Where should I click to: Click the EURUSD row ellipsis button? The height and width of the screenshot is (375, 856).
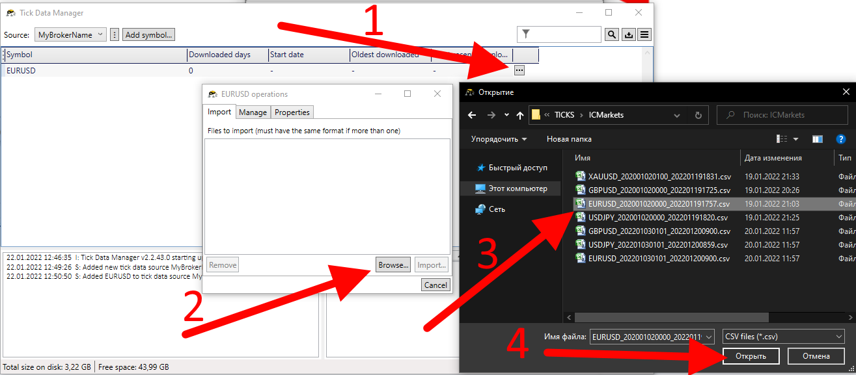pos(518,70)
